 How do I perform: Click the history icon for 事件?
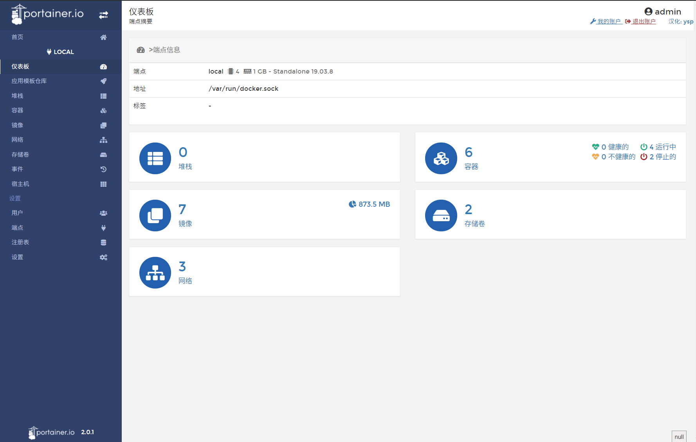tap(103, 169)
